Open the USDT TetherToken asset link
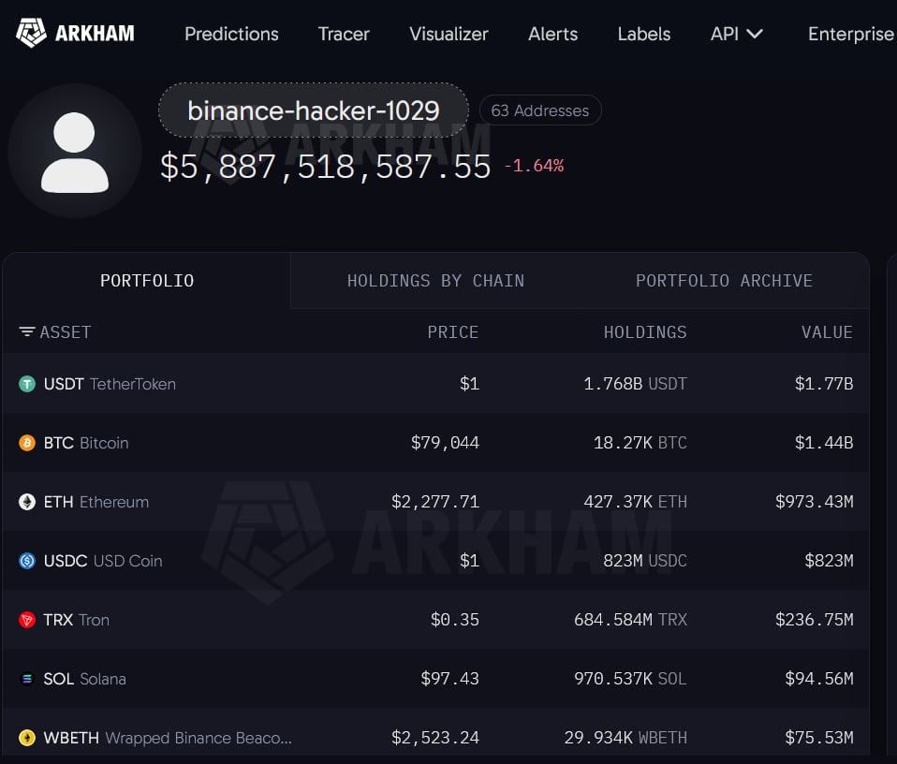Screen dimensions: 897x764 pyautogui.click(x=110, y=384)
